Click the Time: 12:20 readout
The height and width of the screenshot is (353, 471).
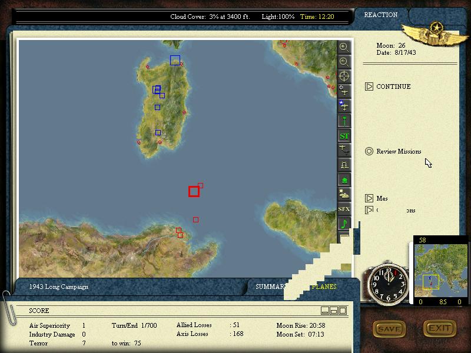(x=317, y=16)
